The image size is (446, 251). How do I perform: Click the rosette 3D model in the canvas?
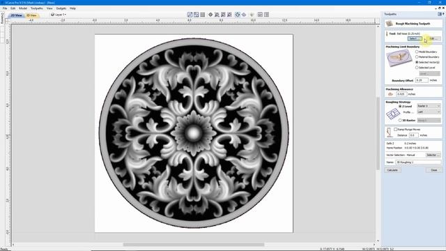(x=194, y=133)
